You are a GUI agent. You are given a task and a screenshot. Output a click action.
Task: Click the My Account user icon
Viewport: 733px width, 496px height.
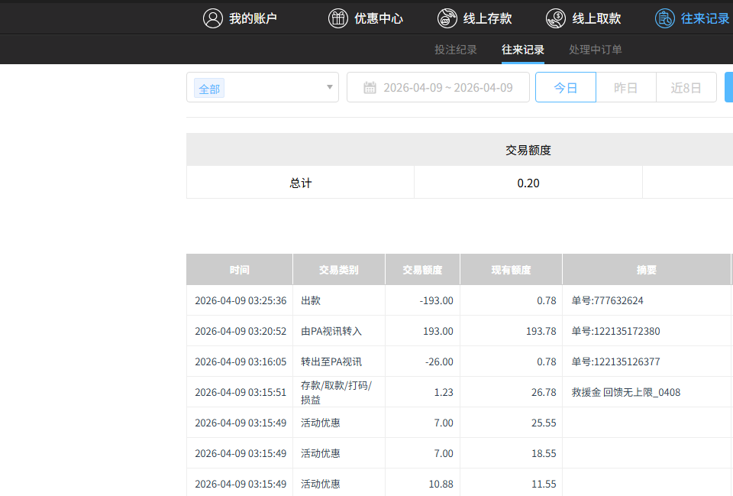point(213,18)
